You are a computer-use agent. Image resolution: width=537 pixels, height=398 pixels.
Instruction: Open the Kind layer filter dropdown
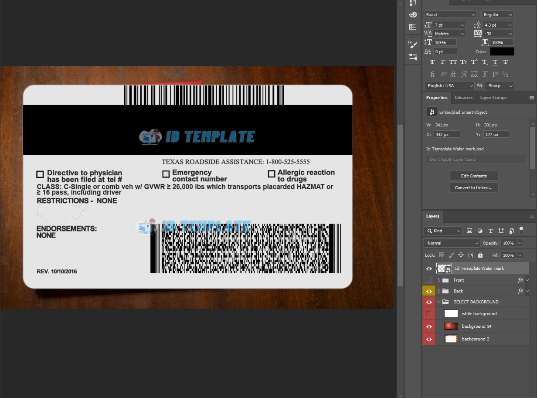point(443,231)
